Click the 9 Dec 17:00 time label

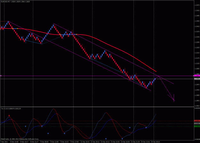click(74, 142)
